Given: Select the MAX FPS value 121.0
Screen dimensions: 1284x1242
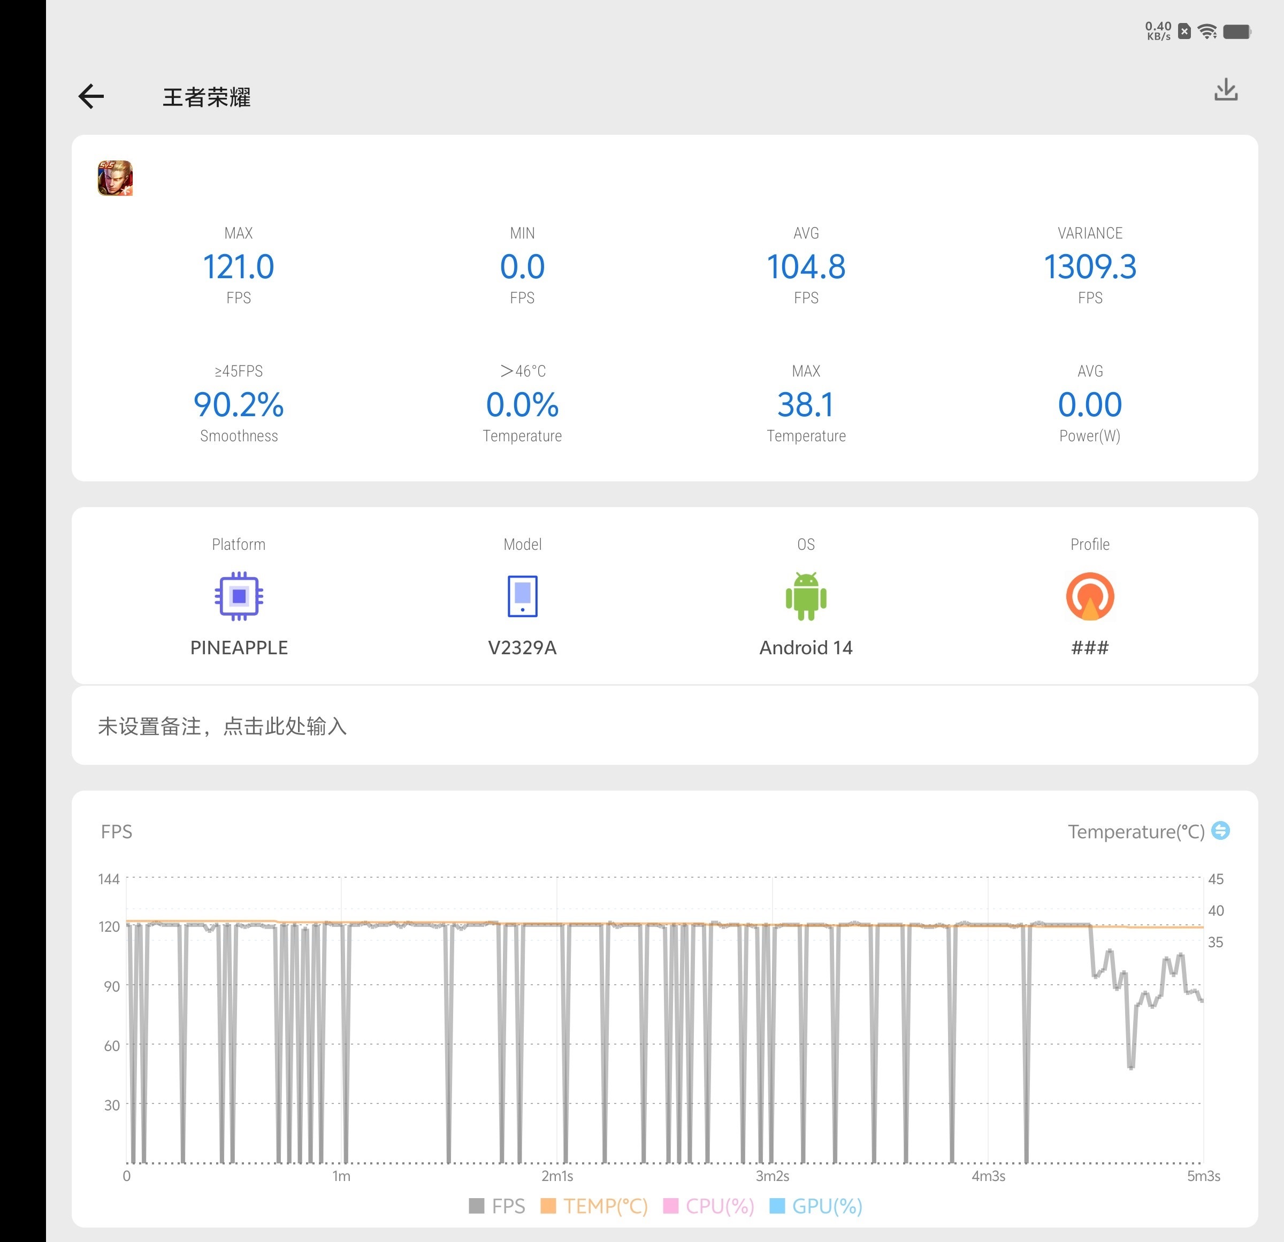Looking at the screenshot, I should [239, 266].
